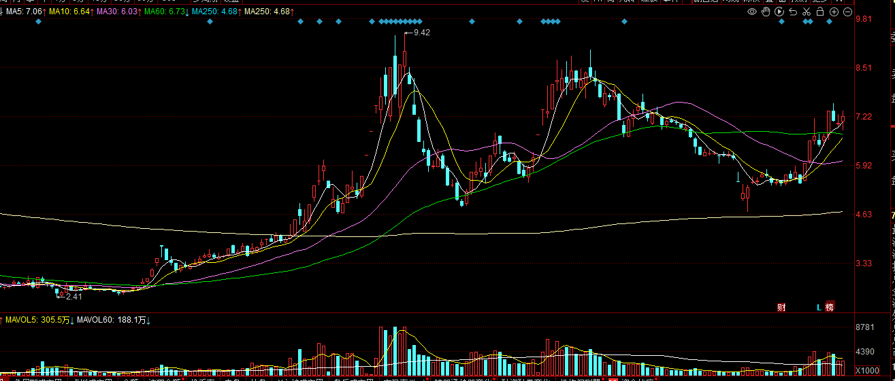This screenshot has height=381, width=895.
Task: Select the latest rightmost candlestick
Action: coord(843,119)
